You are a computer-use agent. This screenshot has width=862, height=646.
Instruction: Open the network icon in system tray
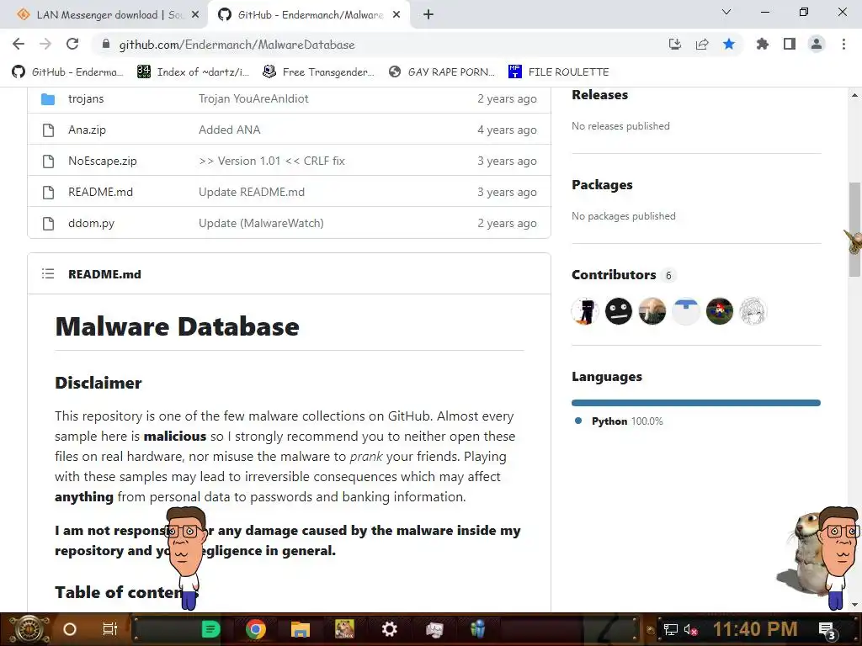671,629
